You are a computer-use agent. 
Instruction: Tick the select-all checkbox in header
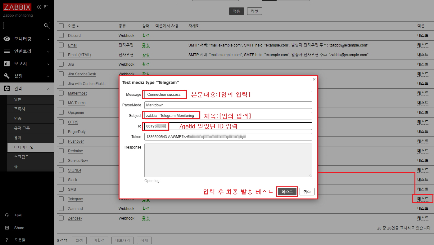[x=61, y=26]
